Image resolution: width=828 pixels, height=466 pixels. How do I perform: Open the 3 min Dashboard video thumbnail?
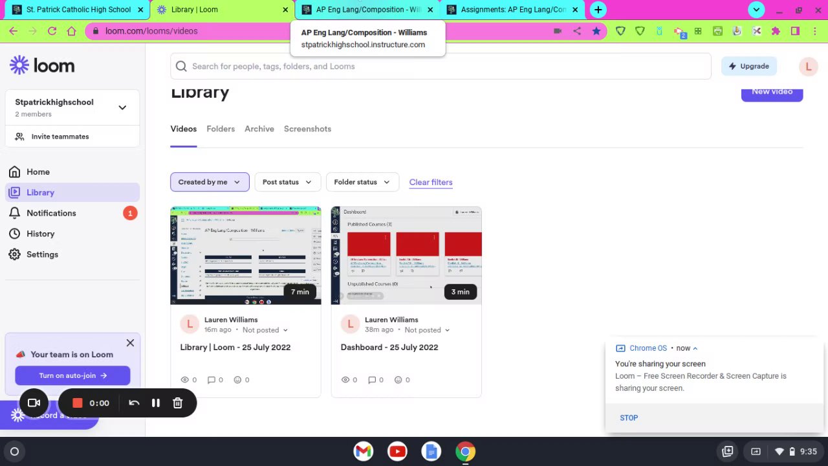406,256
